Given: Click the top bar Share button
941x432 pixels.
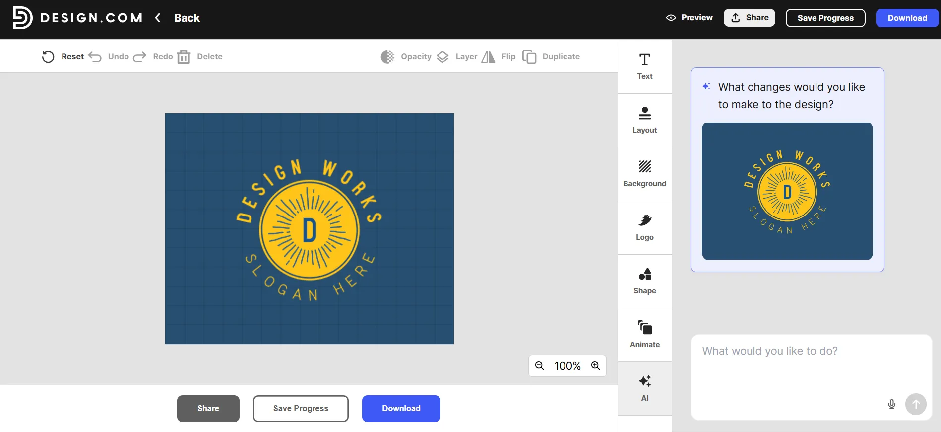Looking at the screenshot, I should [750, 18].
